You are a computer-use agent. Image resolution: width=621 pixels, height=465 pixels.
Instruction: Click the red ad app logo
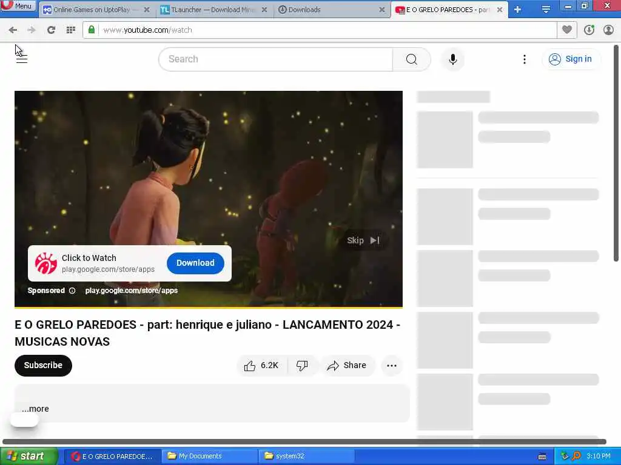pos(45,263)
